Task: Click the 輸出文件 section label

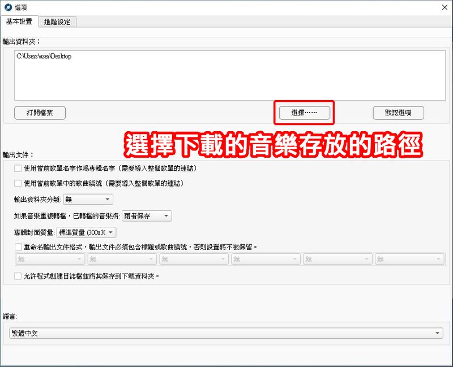Action: [18, 155]
